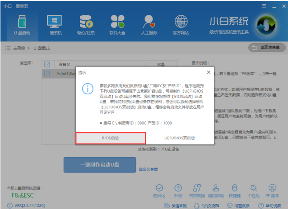Choose BIOS启动 in the dialog
Viewport: 288px width, 209px height.
pyautogui.click(x=111, y=138)
